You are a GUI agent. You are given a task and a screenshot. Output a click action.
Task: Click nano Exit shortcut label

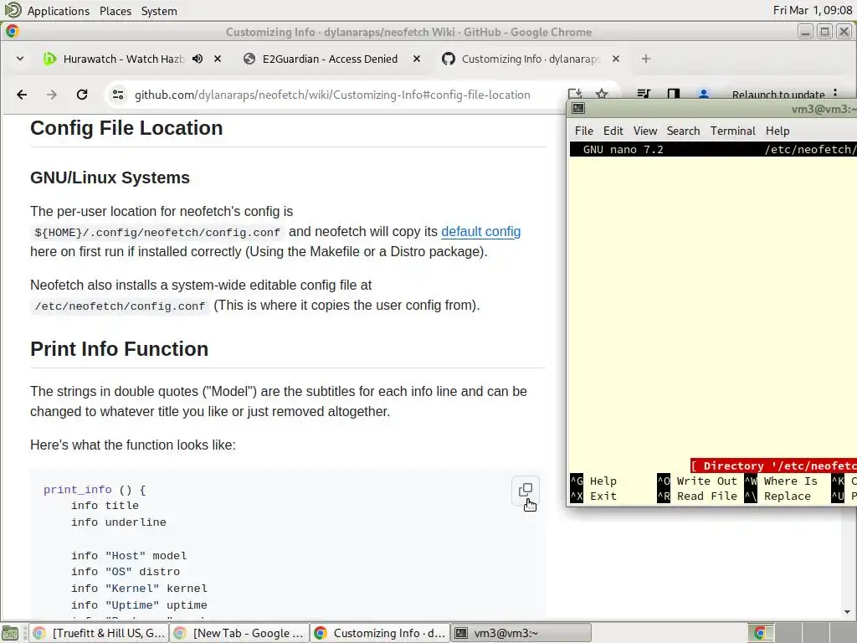(x=603, y=496)
